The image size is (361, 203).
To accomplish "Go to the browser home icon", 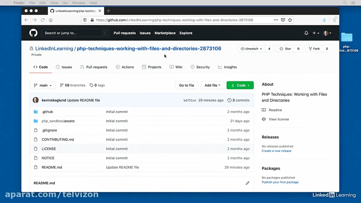I will point(51,20).
